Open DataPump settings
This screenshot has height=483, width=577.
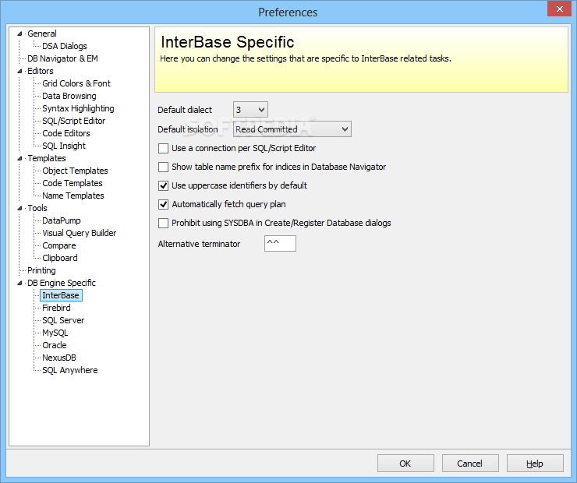61,221
